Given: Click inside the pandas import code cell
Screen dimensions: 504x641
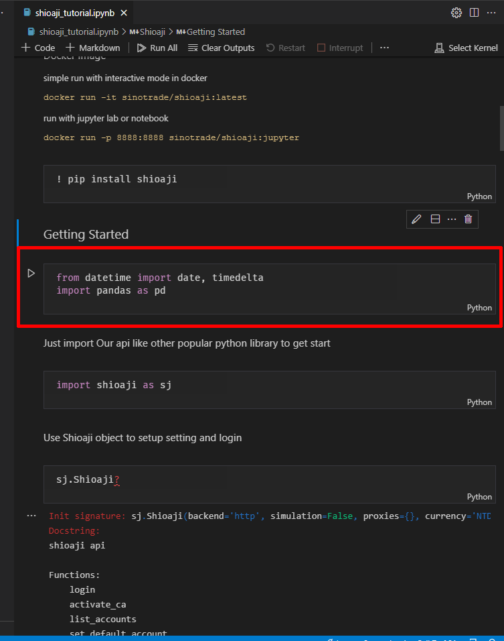Looking at the screenshot, I should pyautogui.click(x=269, y=288).
